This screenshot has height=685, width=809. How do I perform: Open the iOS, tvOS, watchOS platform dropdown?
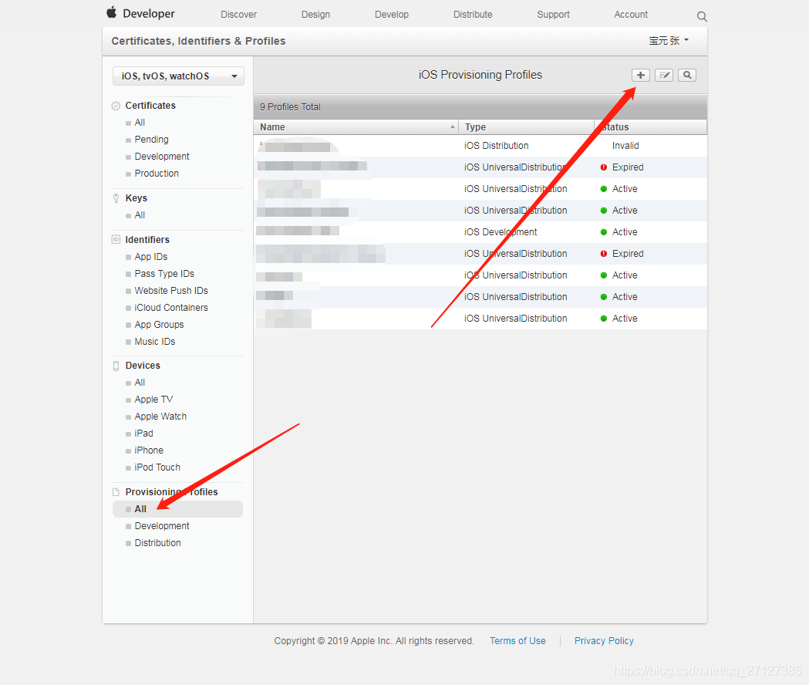click(178, 76)
